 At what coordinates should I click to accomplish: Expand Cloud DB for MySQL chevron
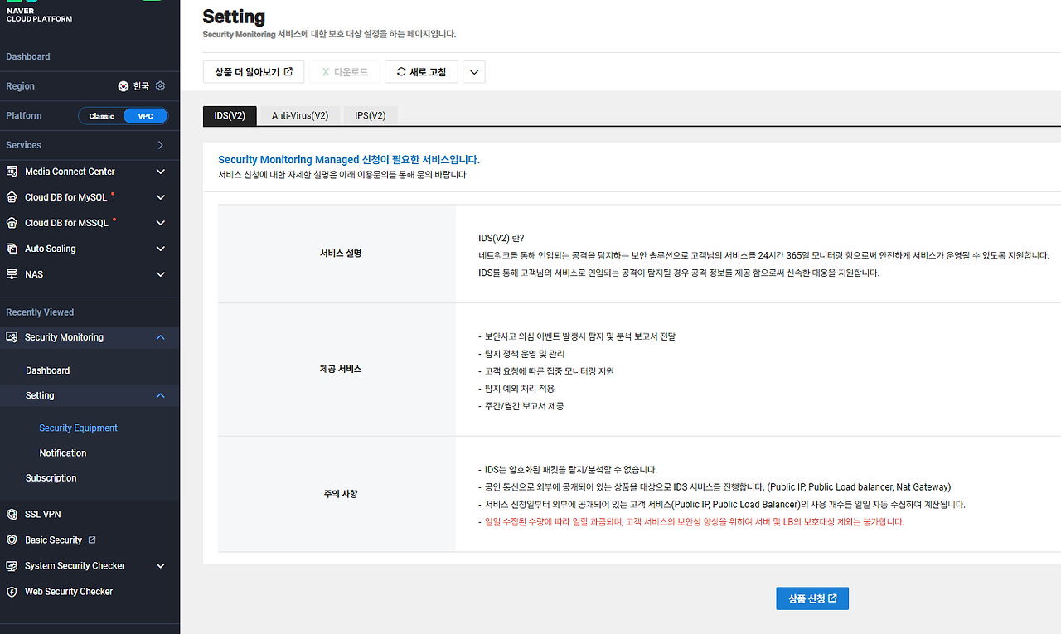click(161, 197)
